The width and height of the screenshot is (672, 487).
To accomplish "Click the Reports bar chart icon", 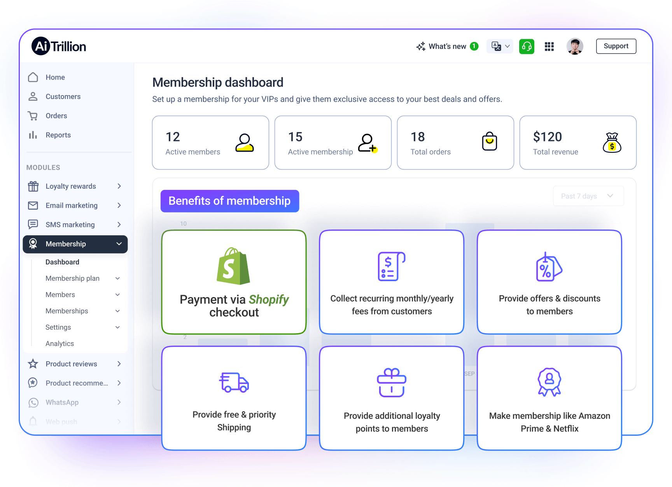I will tap(33, 135).
